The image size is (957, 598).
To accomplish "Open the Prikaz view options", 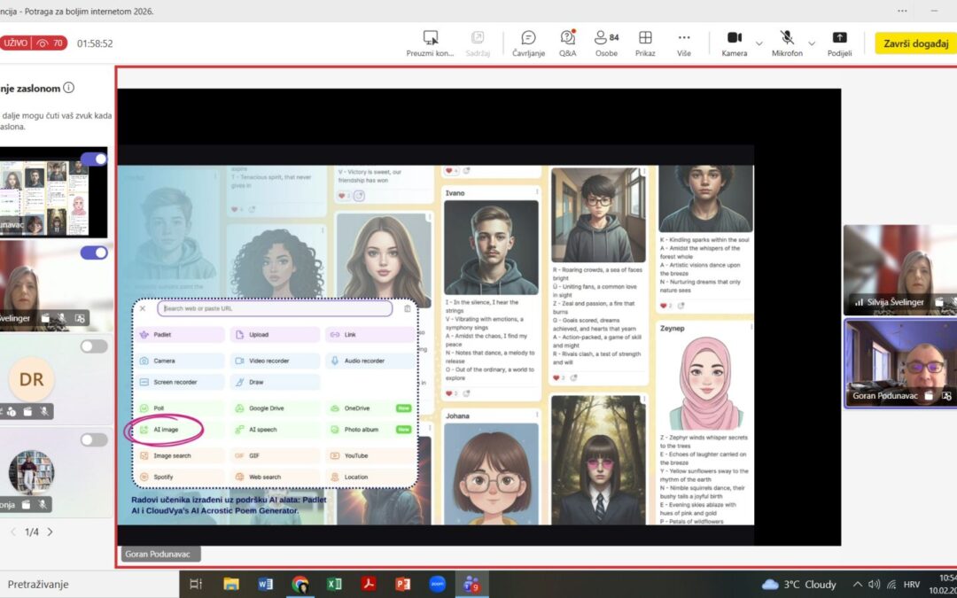I will pos(645,42).
